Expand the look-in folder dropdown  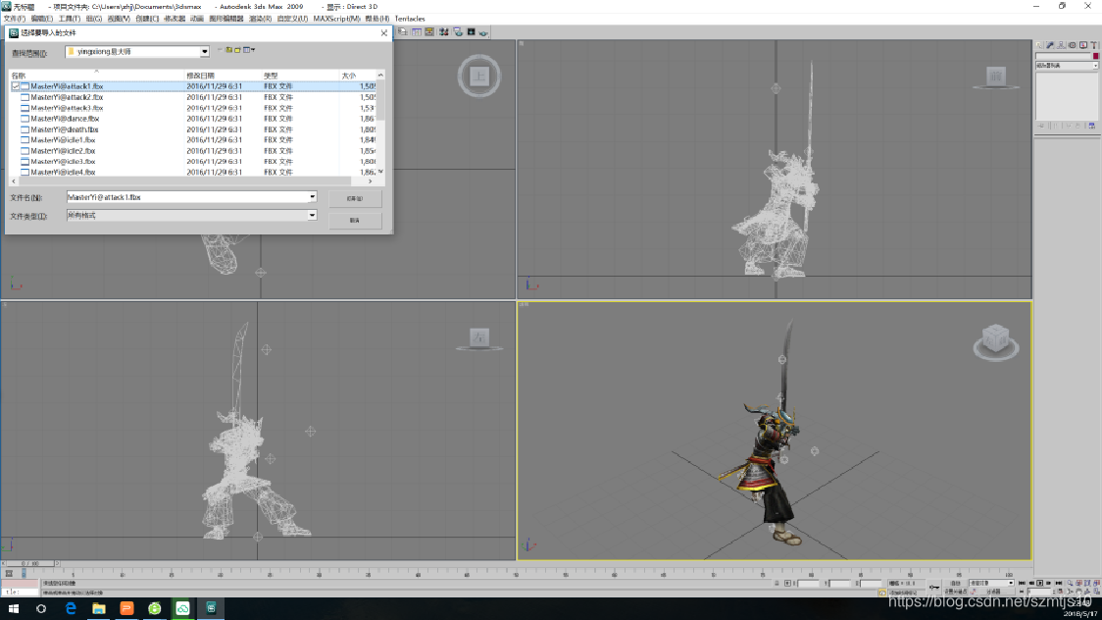click(x=205, y=51)
